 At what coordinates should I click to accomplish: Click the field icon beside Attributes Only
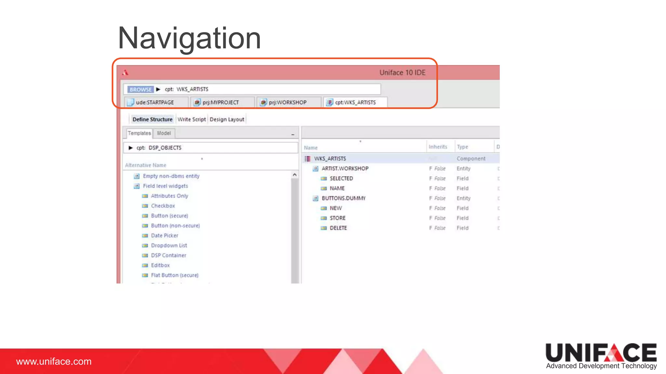point(145,196)
